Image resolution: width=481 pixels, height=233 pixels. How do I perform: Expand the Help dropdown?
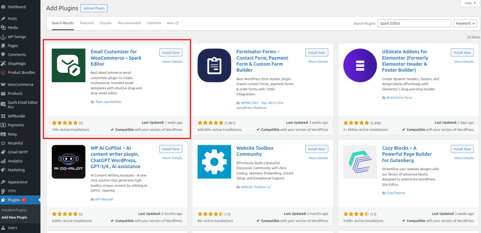click(470, 3)
